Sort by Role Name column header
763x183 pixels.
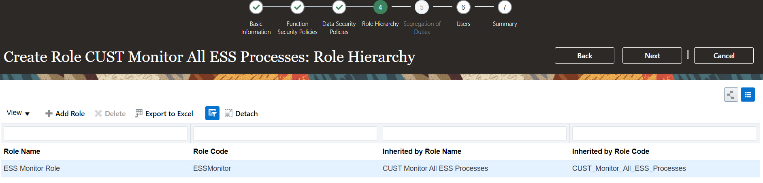coord(22,151)
